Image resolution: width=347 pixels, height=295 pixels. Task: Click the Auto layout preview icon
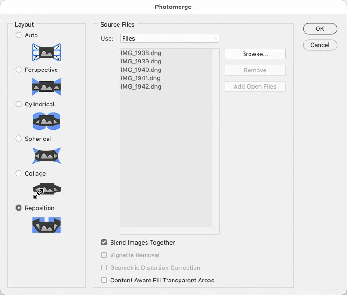pyautogui.click(x=46, y=52)
